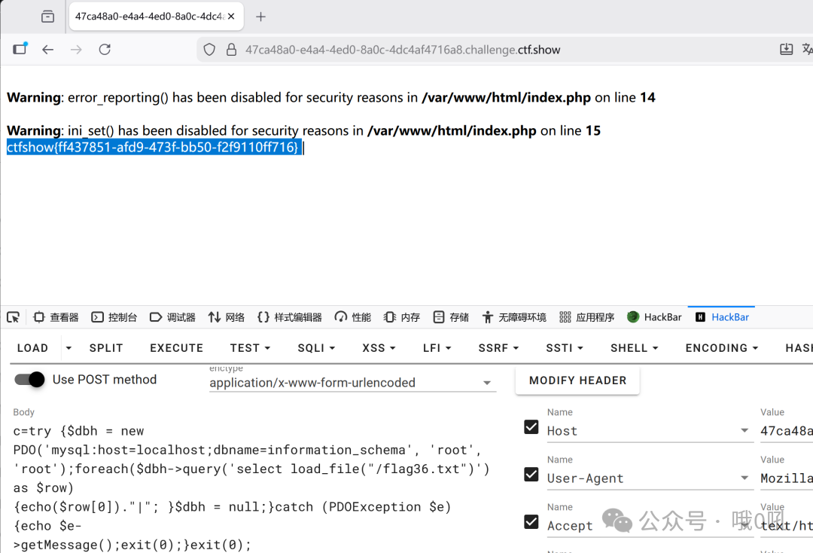Open the 控制台 console tab

click(x=114, y=317)
